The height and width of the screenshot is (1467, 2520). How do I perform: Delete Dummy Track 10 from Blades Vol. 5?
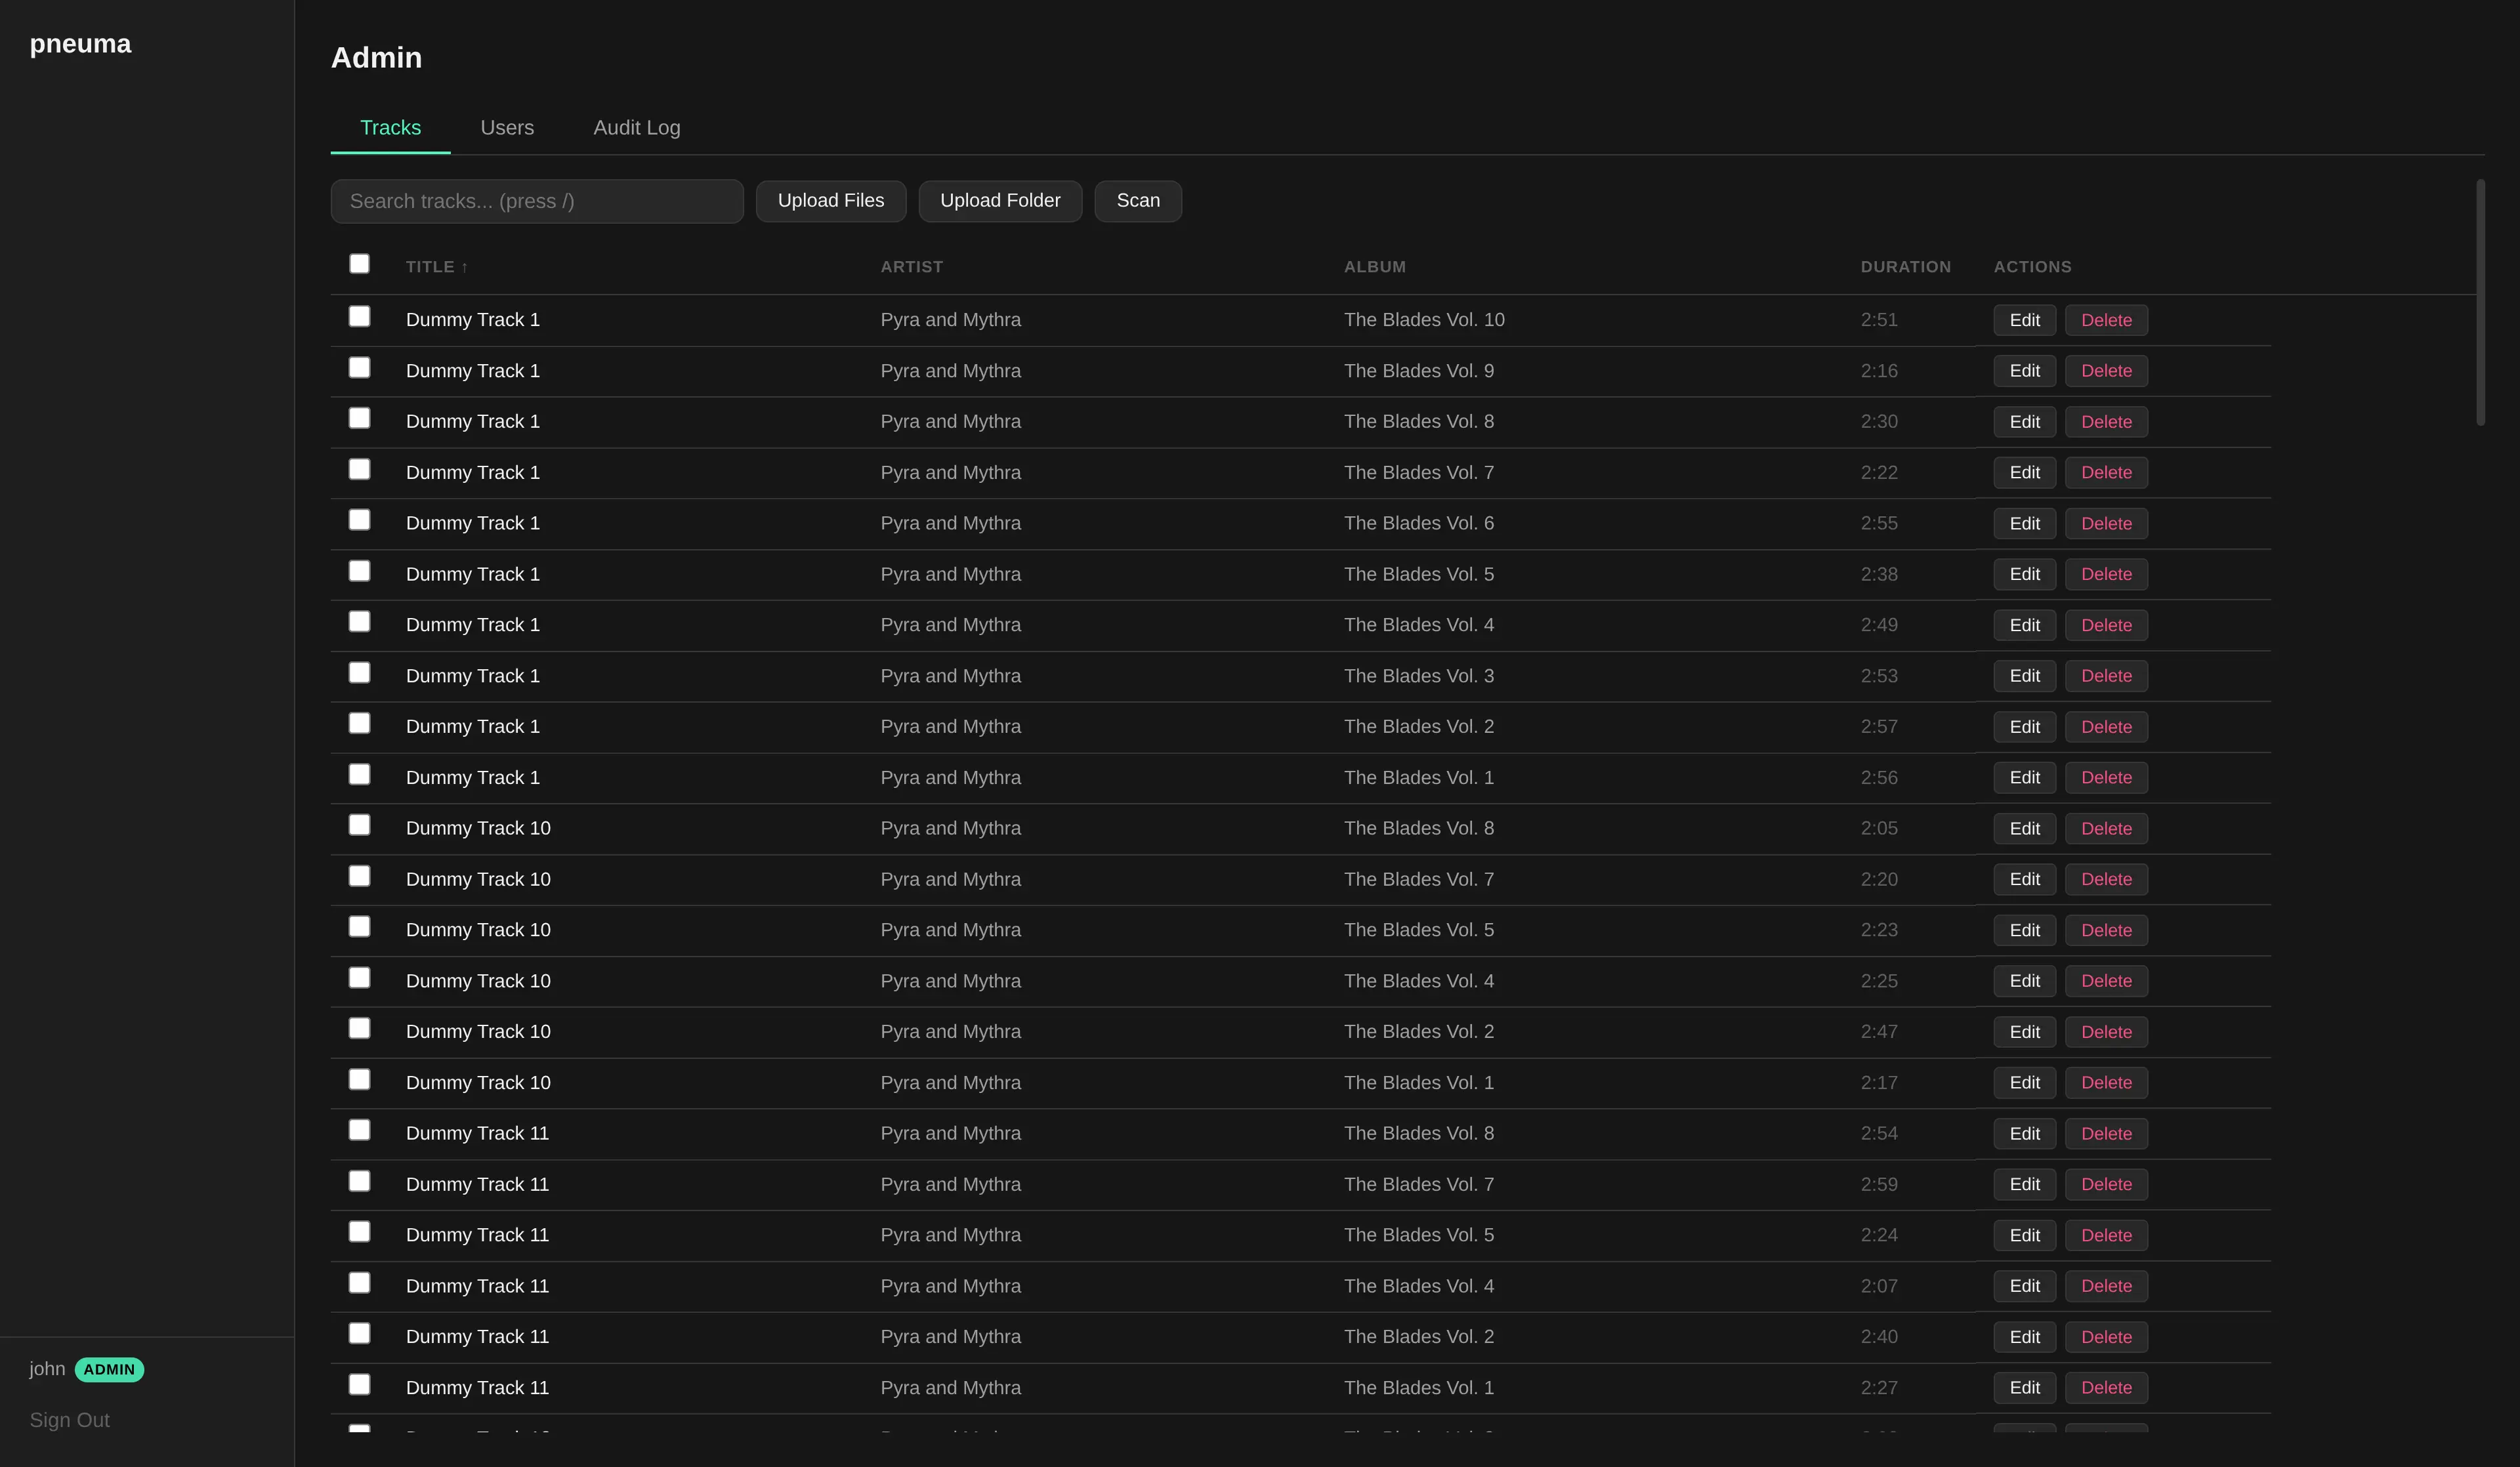coord(2106,930)
